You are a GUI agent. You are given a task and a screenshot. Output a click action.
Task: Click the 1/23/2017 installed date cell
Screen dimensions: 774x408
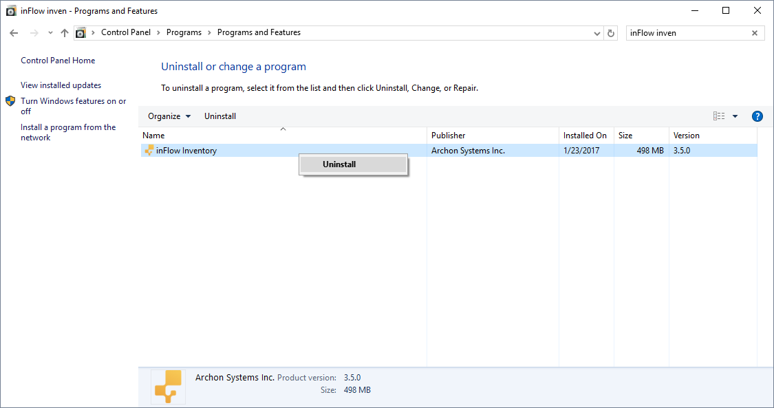pos(581,151)
